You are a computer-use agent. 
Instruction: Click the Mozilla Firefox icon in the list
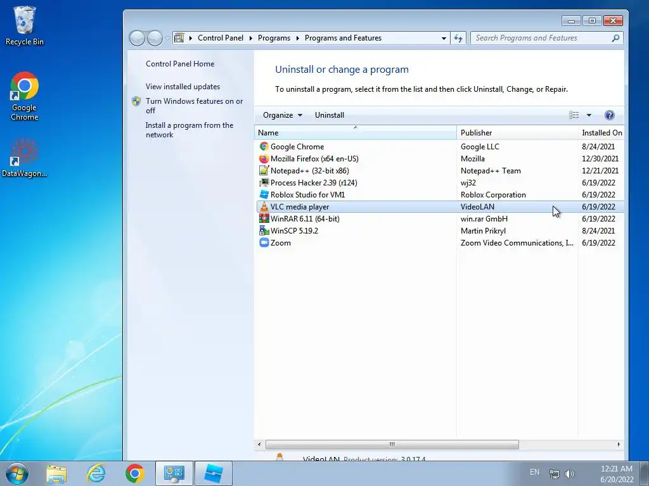click(x=264, y=158)
